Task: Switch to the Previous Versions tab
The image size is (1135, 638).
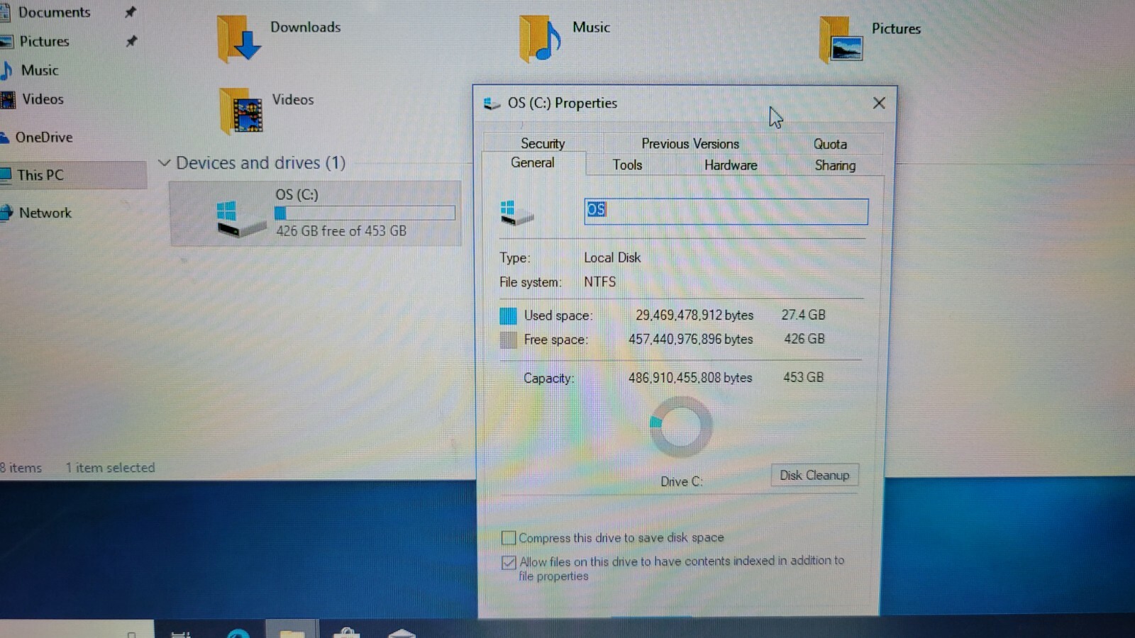Action: tap(690, 143)
